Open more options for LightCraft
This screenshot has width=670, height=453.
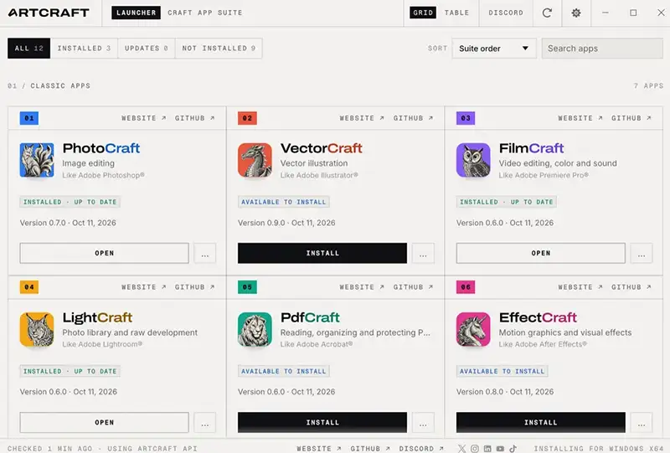[204, 422]
